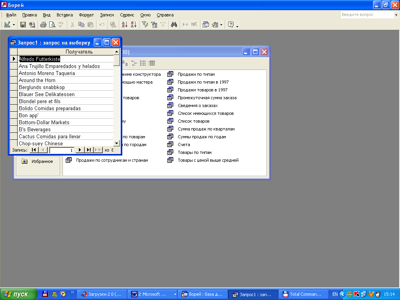Open filter by form icon
The image size is (400, 300).
pyautogui.click(x=154, y=25)
